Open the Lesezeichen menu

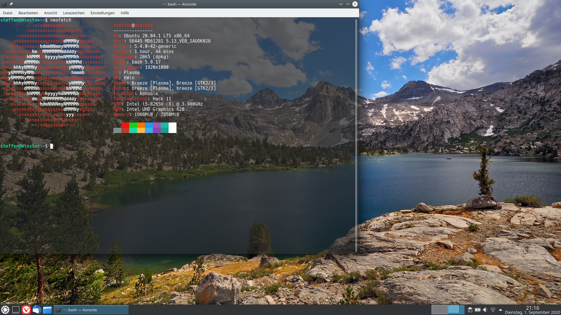[74, 13]
